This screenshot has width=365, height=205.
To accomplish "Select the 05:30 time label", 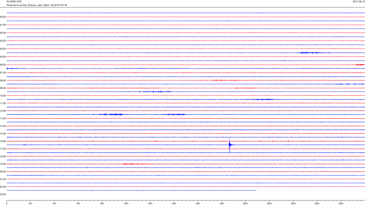I will pos(3,57).
